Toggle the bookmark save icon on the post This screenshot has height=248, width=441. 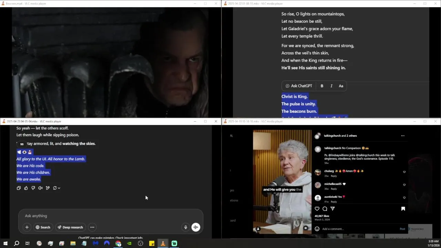pyautogui.click(x=403, y=209)
